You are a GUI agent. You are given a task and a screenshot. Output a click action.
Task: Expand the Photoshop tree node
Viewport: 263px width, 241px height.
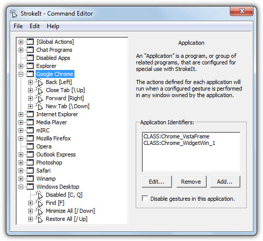(21, 163)
